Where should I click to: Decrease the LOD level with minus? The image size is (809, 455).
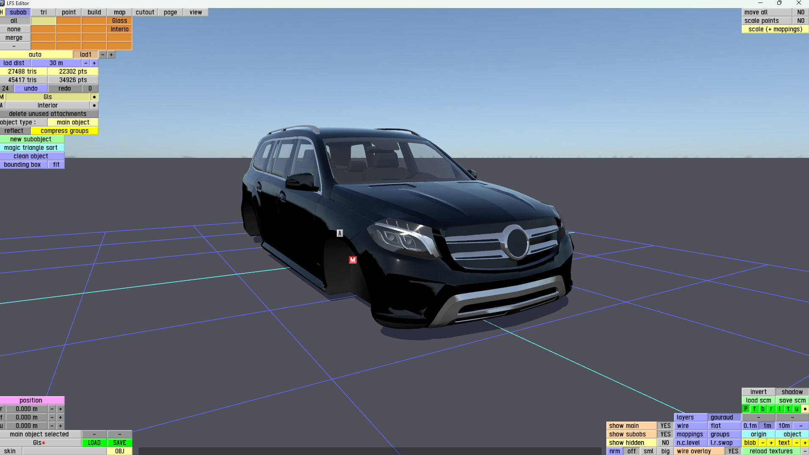[103, 55]
